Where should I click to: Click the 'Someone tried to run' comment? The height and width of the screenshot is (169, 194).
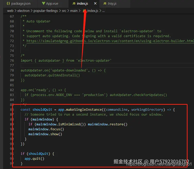coord(94,115)
